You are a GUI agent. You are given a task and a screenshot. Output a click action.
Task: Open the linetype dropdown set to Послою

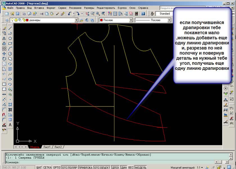pyautogui.click(x=169, y=20)
